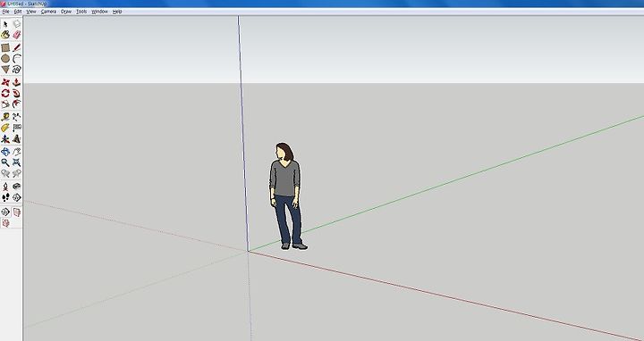Open the Window menu

pos(99,12)
